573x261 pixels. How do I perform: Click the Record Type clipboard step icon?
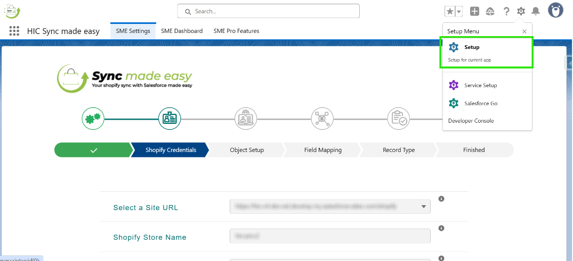pos(399,119)
